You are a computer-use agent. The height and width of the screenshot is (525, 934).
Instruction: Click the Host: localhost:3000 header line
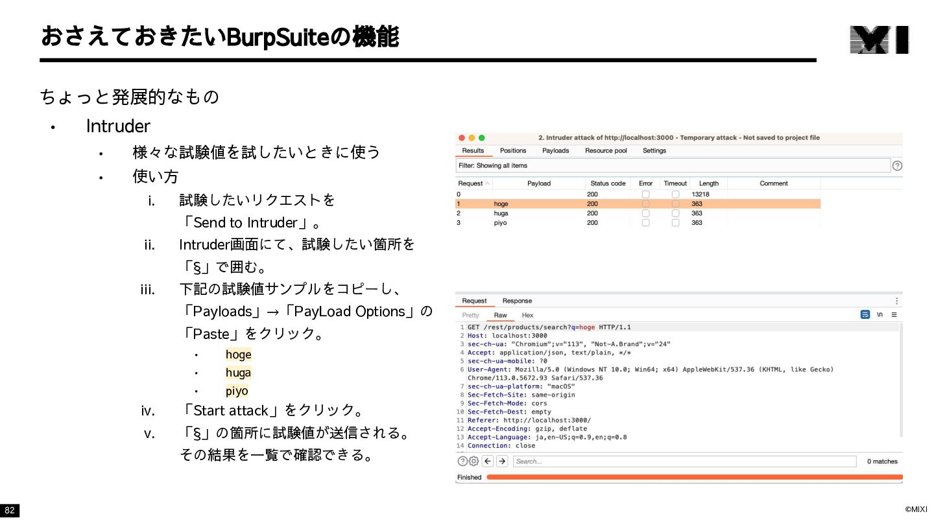(x=507, y=336)
